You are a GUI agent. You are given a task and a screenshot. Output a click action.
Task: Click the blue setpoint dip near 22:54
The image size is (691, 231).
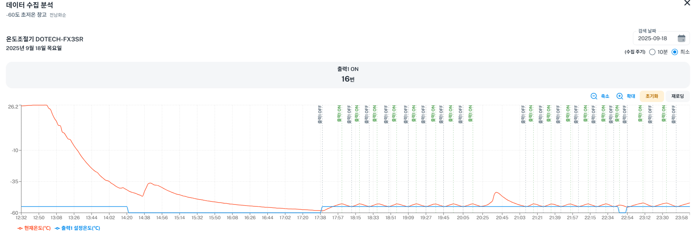pyautogui.click(x=622, y=212)
